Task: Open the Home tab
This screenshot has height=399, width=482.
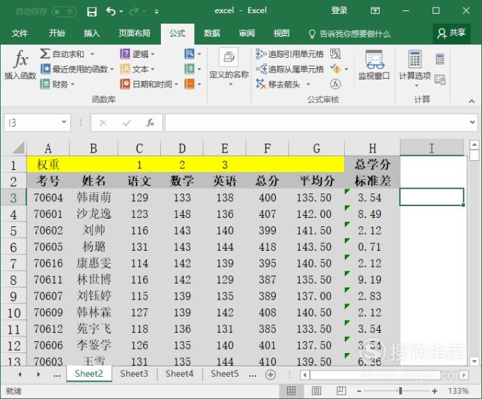Action: pyautogui.click(x=56, y=33)
